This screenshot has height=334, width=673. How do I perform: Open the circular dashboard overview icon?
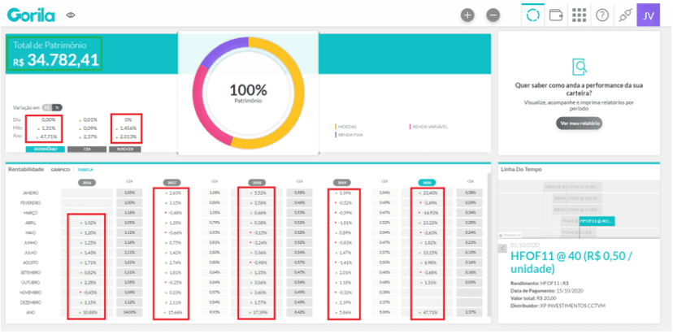[533, 15]
